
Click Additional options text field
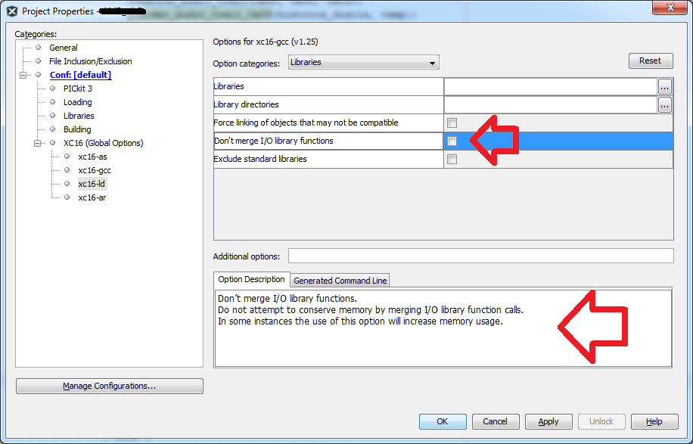click(x=481, y=256)
